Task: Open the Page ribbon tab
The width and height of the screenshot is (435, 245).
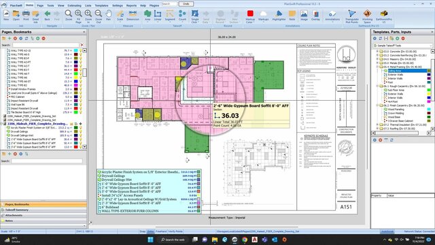Action: pyautogui.click(x=40, y=5)
